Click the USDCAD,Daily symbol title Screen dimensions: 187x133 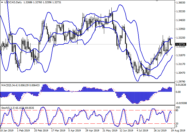13,2
